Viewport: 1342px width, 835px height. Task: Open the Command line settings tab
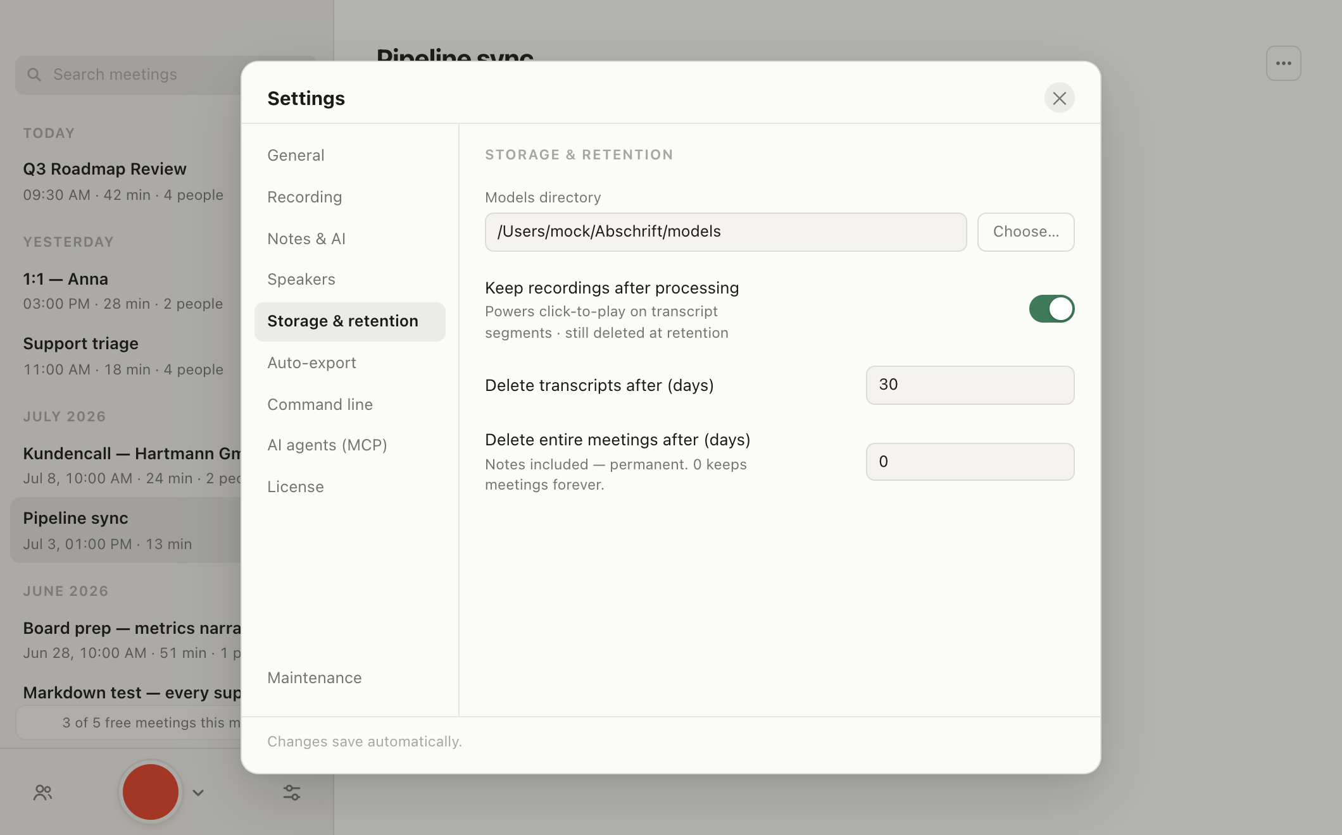[x=350, y=404]
